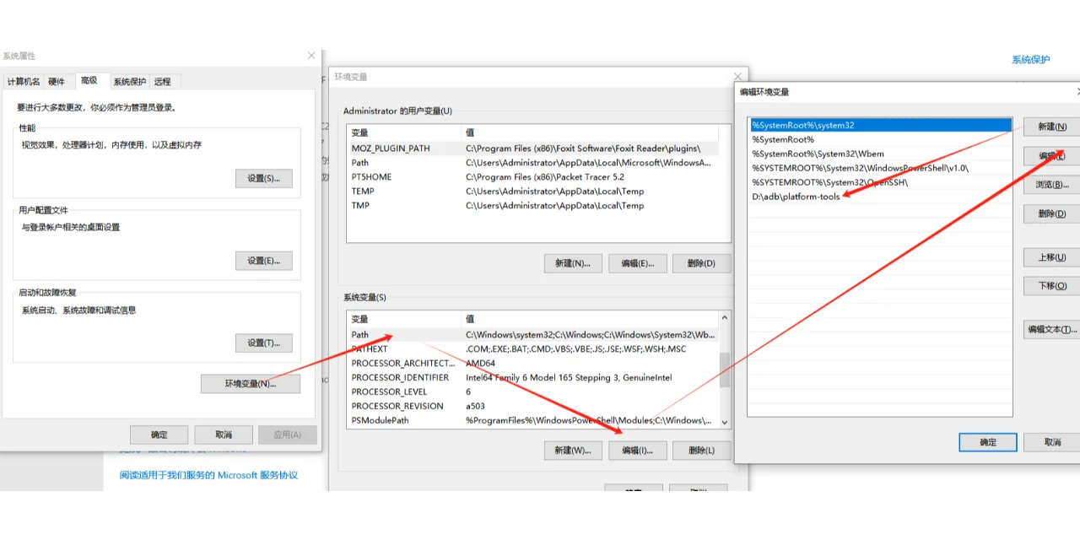Select PROCESSOR_IDENTIFIER system variable
Screen dimensions: 1080x540
[x=532, y=378]
